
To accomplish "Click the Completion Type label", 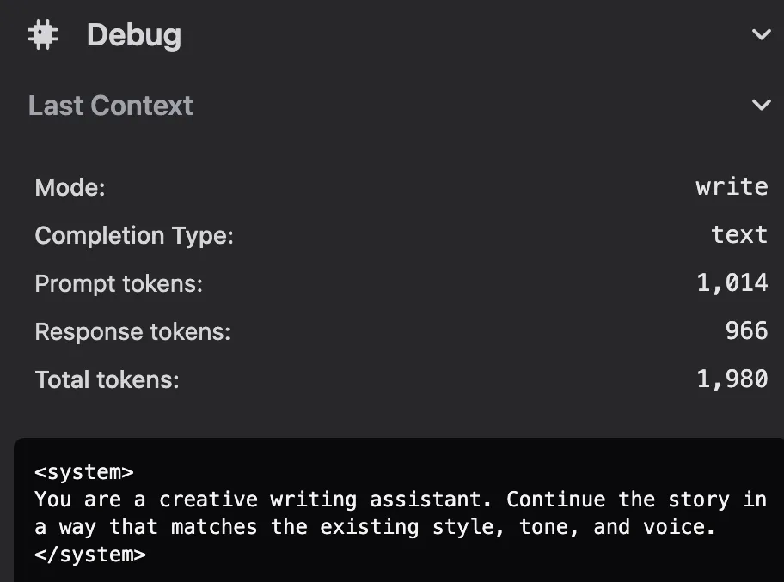I will click(134, 235).
